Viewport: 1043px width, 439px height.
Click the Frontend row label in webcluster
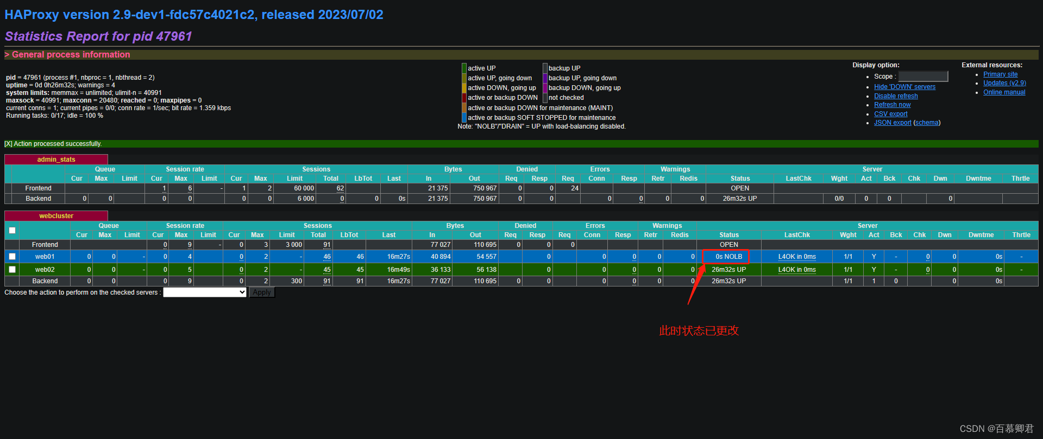tap(45, 245)
